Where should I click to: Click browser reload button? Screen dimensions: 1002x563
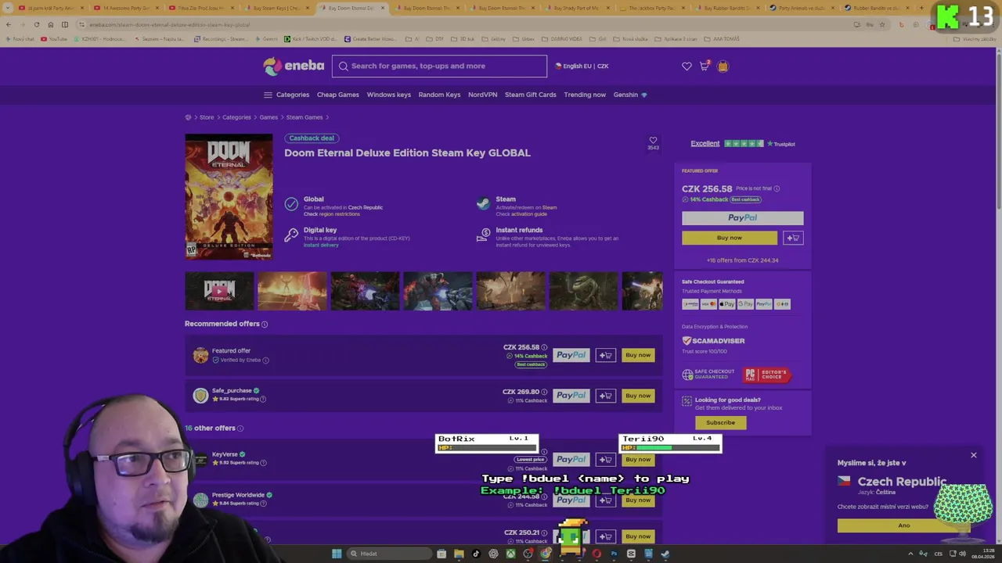click(37, 24)
